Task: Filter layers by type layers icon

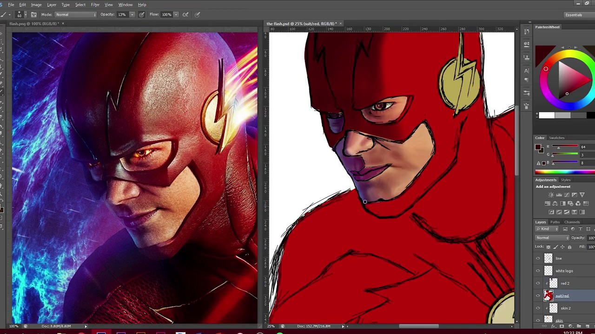Action: coord(581,229)
